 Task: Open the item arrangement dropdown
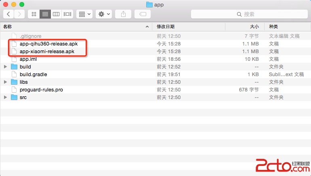click(x=84, y=14)
